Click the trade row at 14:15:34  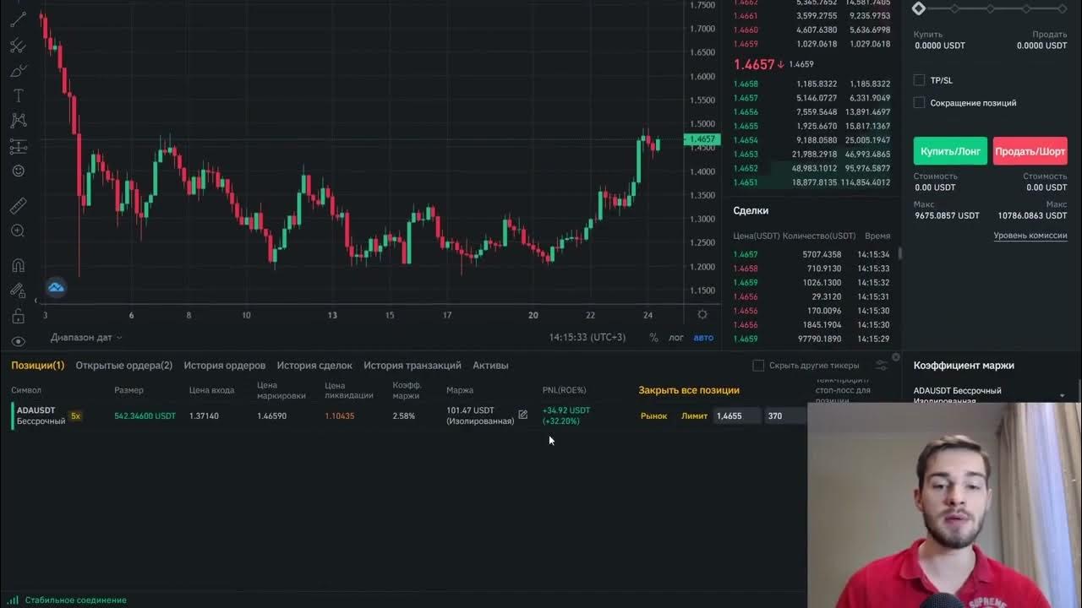[x=811, y=254]
